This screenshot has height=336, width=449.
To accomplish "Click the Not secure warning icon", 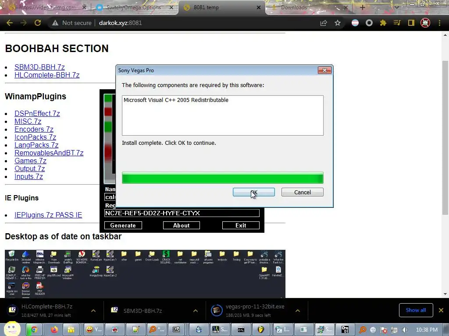I will (55, 23).
